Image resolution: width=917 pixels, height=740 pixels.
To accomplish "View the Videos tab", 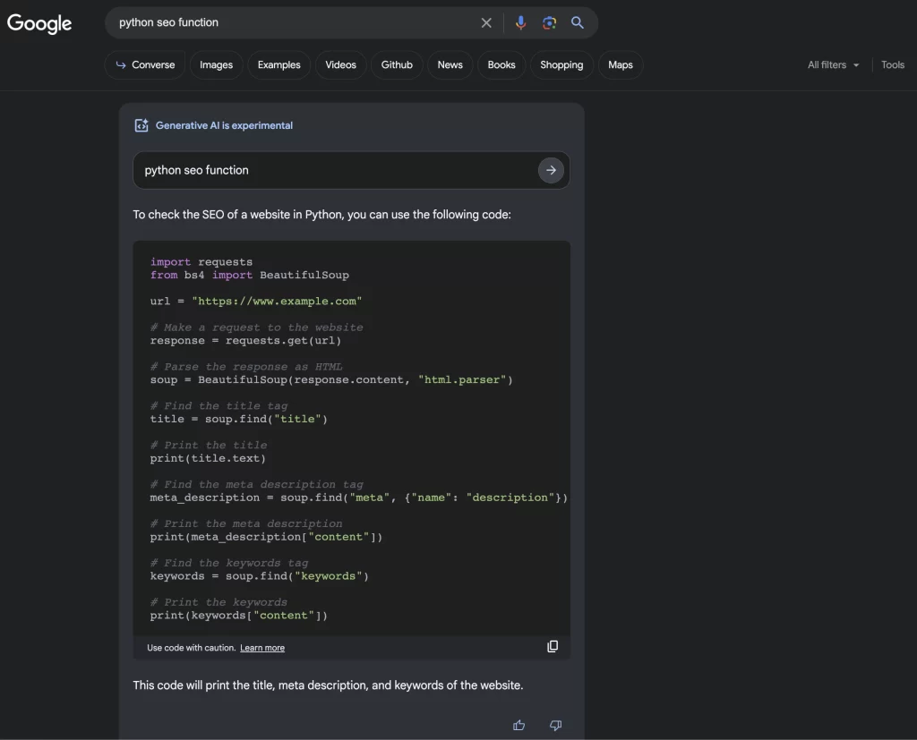I will [x=340, y=64].
